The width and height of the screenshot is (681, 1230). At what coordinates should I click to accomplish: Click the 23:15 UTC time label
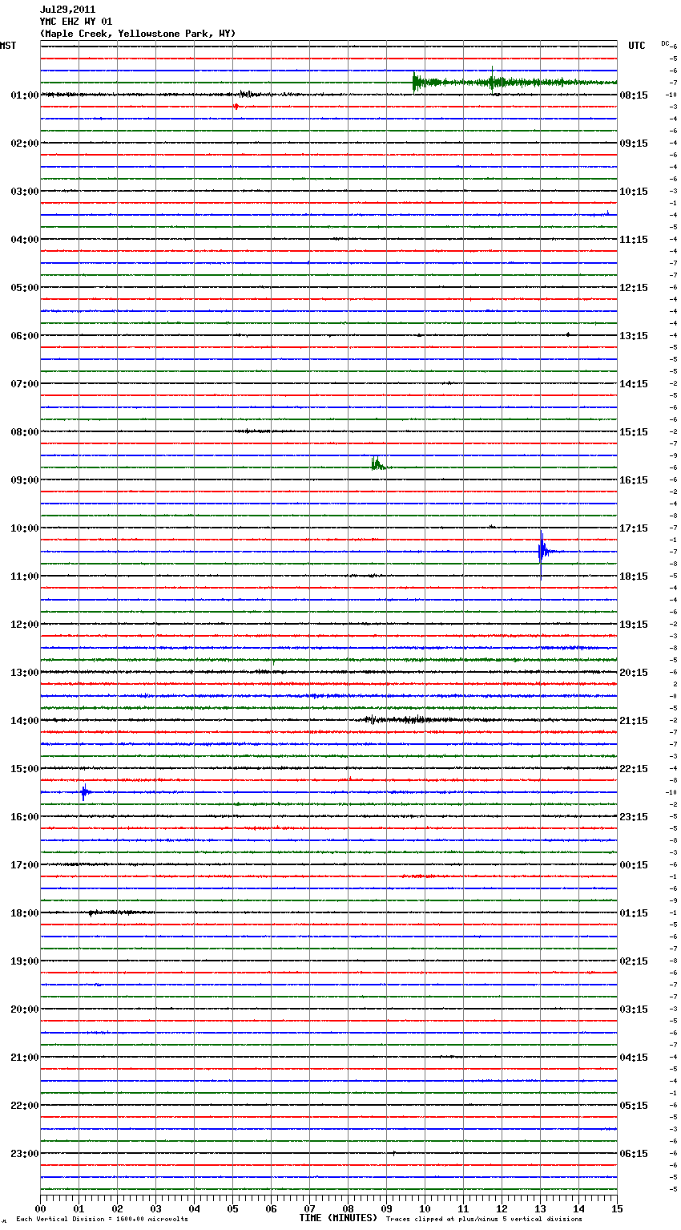[634, 817]
